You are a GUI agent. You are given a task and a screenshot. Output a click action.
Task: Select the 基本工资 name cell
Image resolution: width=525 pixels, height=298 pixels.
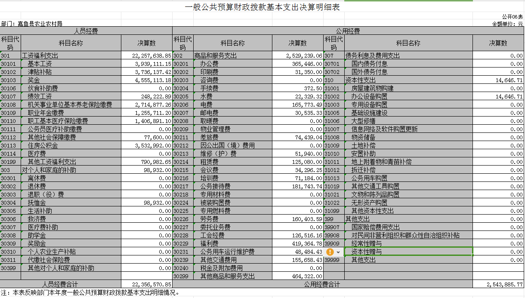click(x=71, y=64)
